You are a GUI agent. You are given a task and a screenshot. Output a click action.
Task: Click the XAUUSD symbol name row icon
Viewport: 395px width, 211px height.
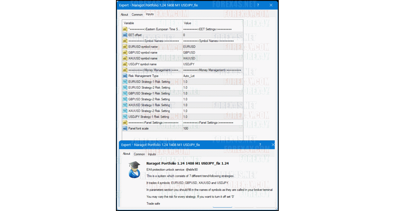click(x=125, y=59)
